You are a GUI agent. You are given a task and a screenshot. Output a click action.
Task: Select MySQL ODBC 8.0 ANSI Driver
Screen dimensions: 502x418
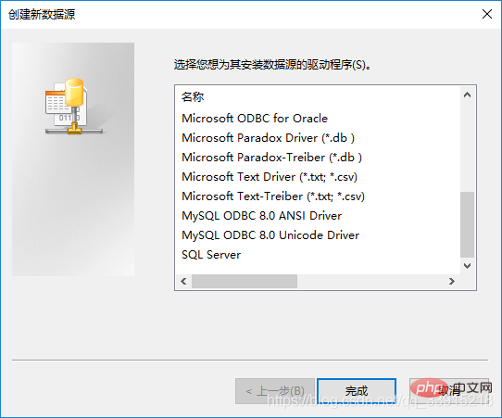coord(261,216)
